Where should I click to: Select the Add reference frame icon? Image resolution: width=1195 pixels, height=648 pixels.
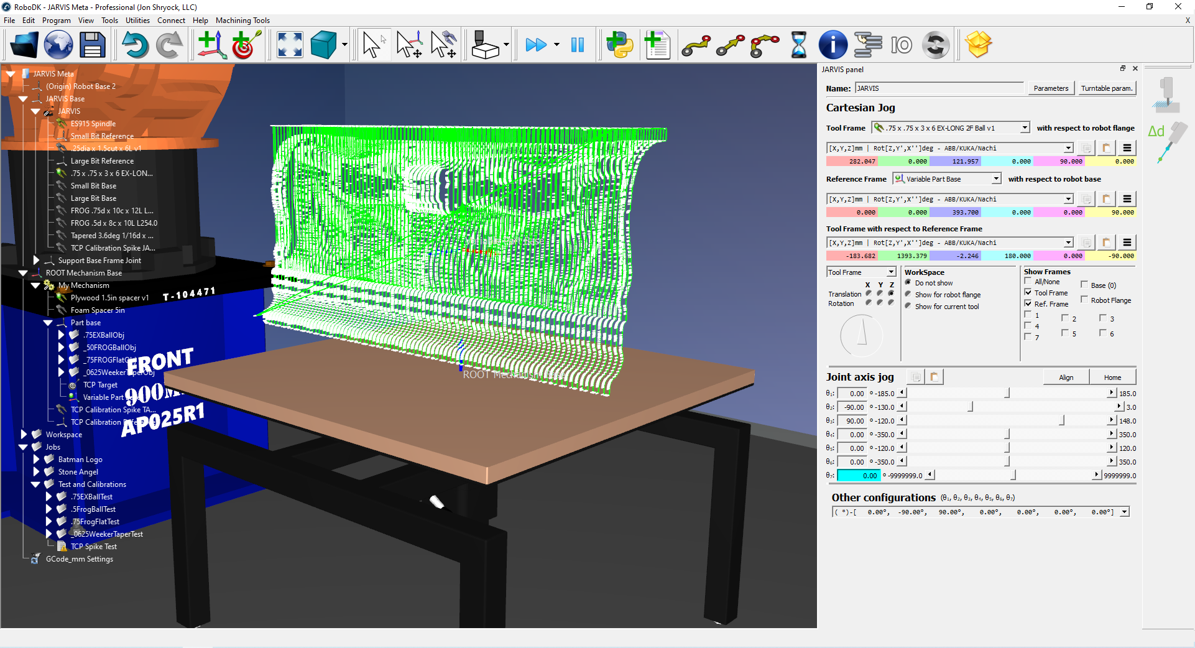(211, 45)
